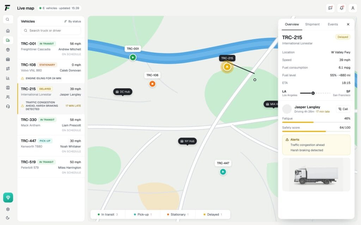Viewport: 361px width, 225px height.
Task: Click the TRC-001 green marker on the map
Action: pos(133,57)
